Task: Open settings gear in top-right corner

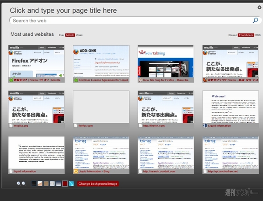Action: 259,7
